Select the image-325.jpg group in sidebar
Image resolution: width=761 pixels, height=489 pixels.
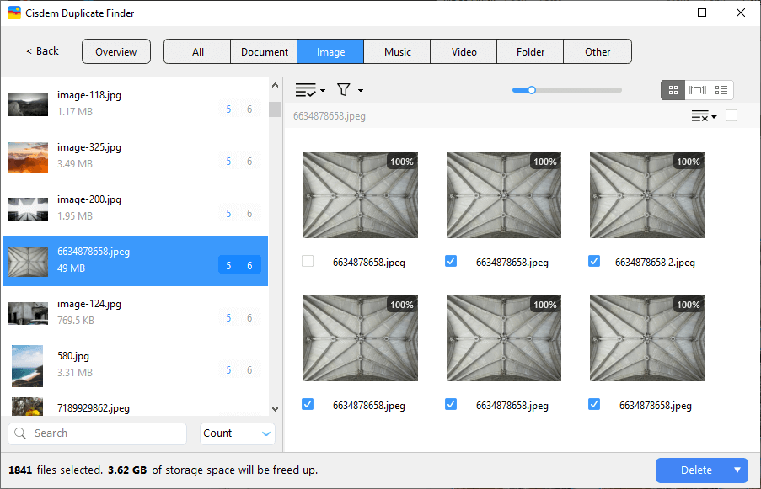click(135, 155)
